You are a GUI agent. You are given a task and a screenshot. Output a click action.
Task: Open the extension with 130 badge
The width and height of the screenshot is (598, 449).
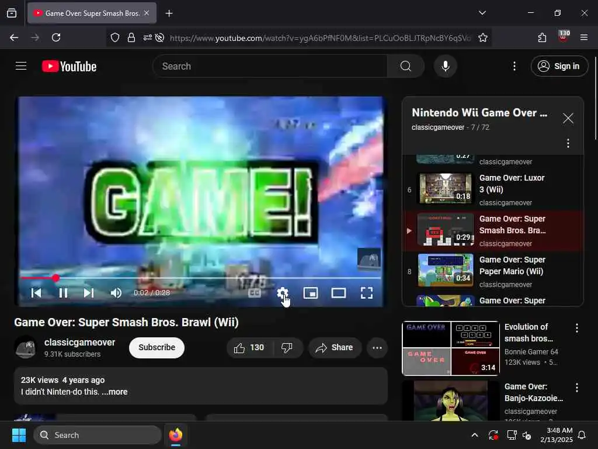click(x=564, y=37)
